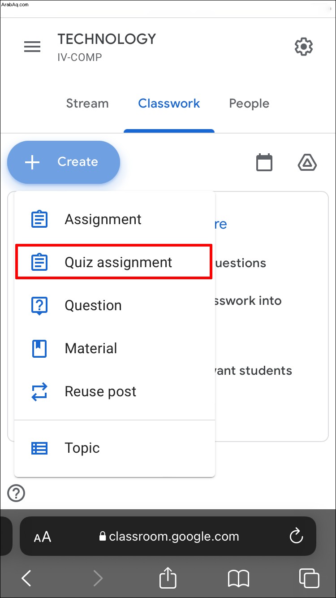The height and width of the screenshot is (598, 336).
Task: Choose Material from the create menu
Action: click(115, 349)
